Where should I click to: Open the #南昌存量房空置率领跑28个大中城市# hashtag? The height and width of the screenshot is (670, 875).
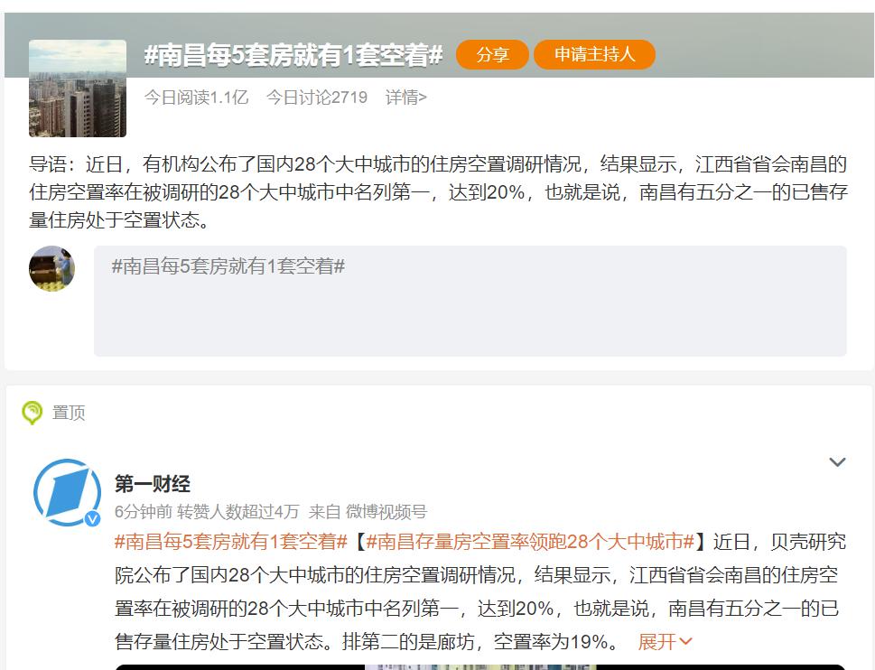[x=530, y=542]
